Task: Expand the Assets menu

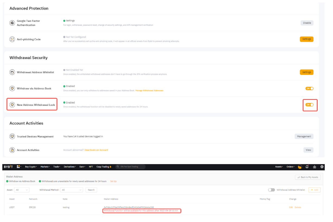Action: tap(279, 167)
